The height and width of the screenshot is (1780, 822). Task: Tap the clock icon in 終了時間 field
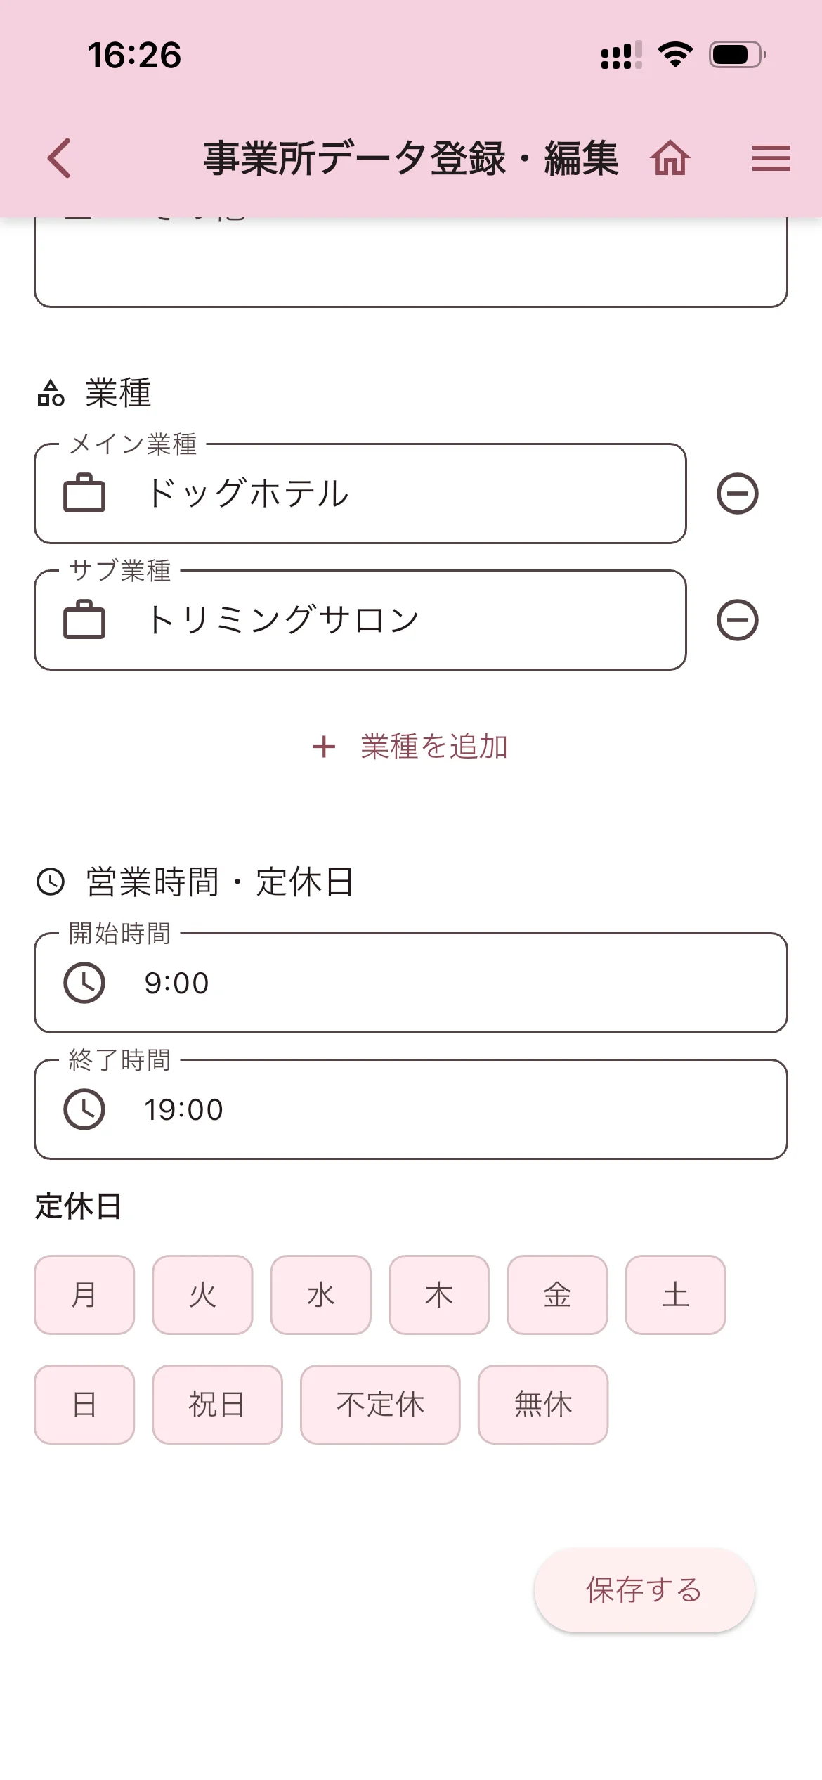[x=84, y=1109]
